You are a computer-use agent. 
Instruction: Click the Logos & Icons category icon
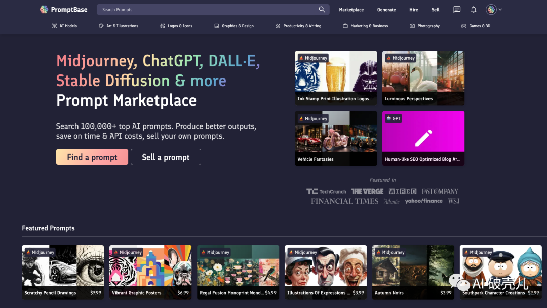(x=163, y=26)
